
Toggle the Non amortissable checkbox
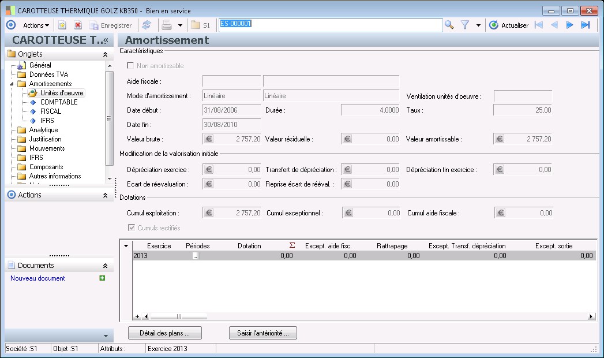[x=130, y=66]
